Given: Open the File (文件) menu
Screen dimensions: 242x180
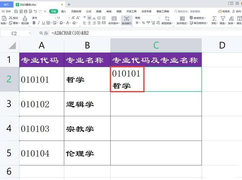Looking at the screenshot, I should (x=6, y=11).
